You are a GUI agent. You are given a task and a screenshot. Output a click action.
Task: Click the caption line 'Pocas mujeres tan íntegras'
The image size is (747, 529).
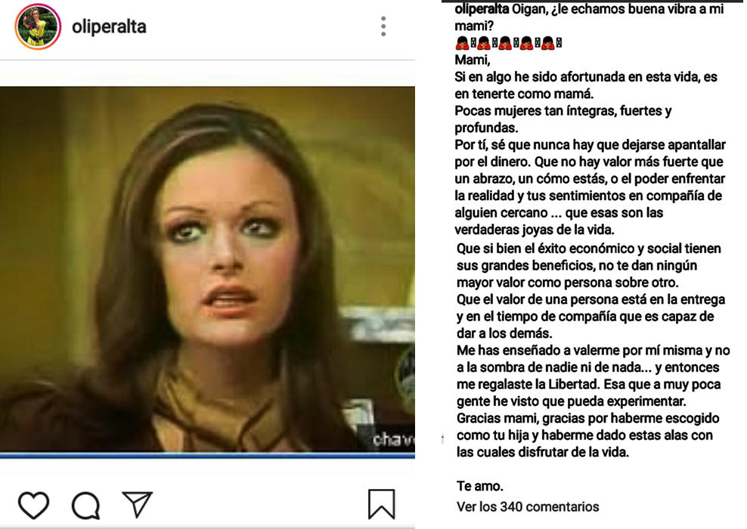pos(563,111)
